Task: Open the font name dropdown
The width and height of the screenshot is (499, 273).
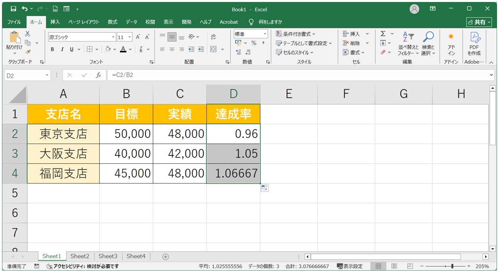Action: coord(113,37)
